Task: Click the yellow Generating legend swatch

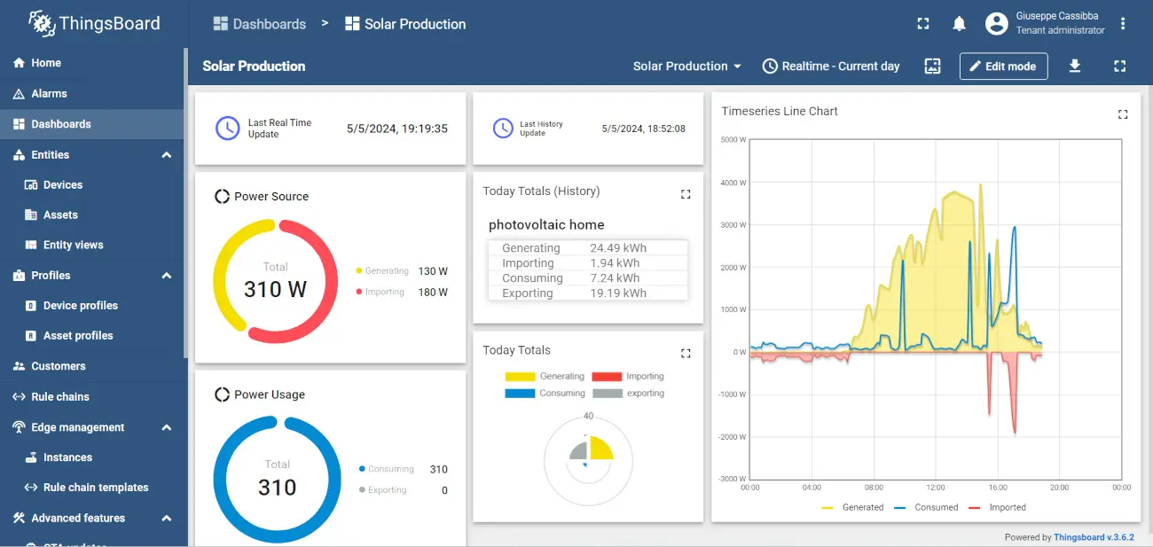Action: (x=520, y=377)
